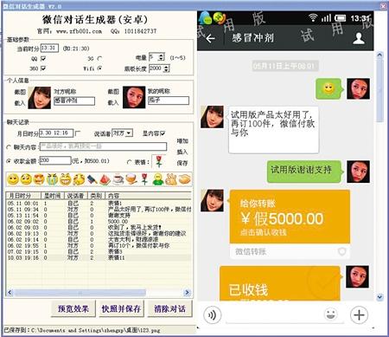
Task: Click the 我的昵称 nickname field
Action: click(x=169, y=100)
